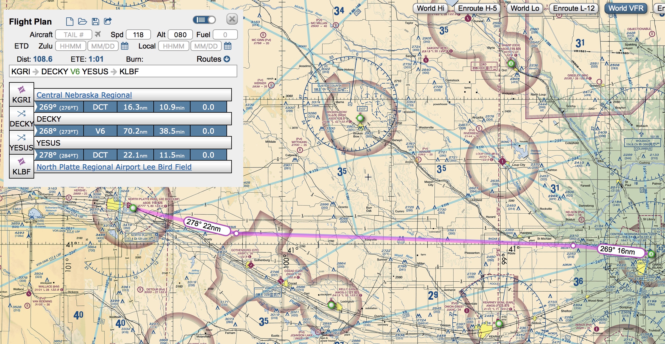Open a saved flight plan folder icon
665x344 pixels.
click(x=82, y=21)
